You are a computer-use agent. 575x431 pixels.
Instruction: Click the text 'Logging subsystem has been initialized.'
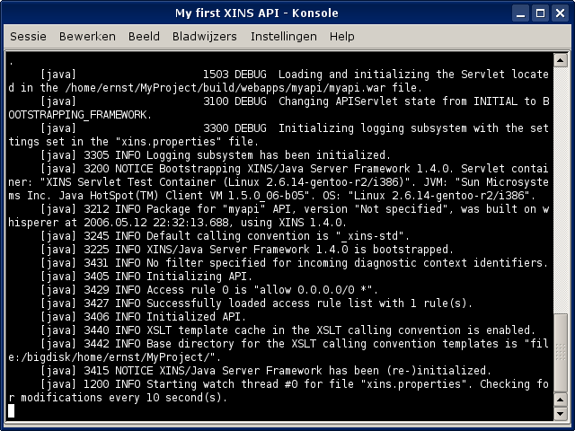point(269,155)
